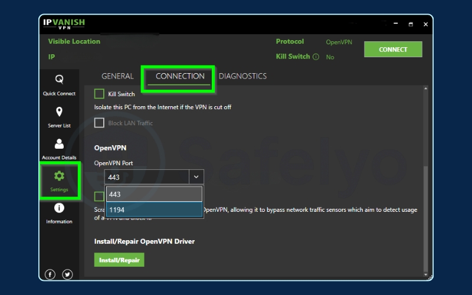The height and width of the screenshot is (295, 472).
Task: Collapse the OpenVPN Port dropdown arrow
Action: coord(196,176)
